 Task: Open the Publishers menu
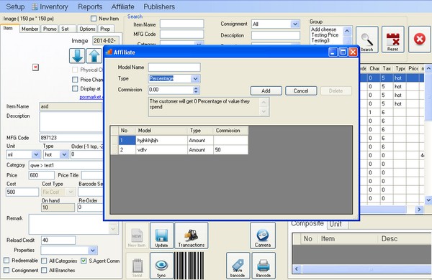point(159,6)
